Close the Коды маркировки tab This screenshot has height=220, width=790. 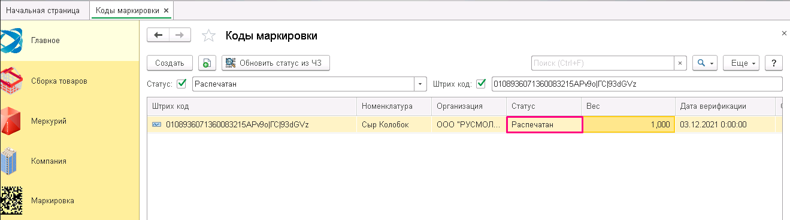167,11
